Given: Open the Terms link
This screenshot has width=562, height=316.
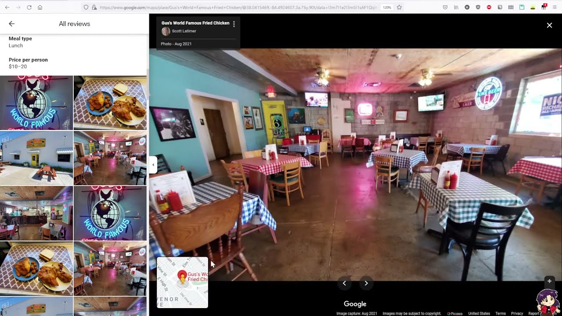Looking at the screenshot, I should click(501, 313).
